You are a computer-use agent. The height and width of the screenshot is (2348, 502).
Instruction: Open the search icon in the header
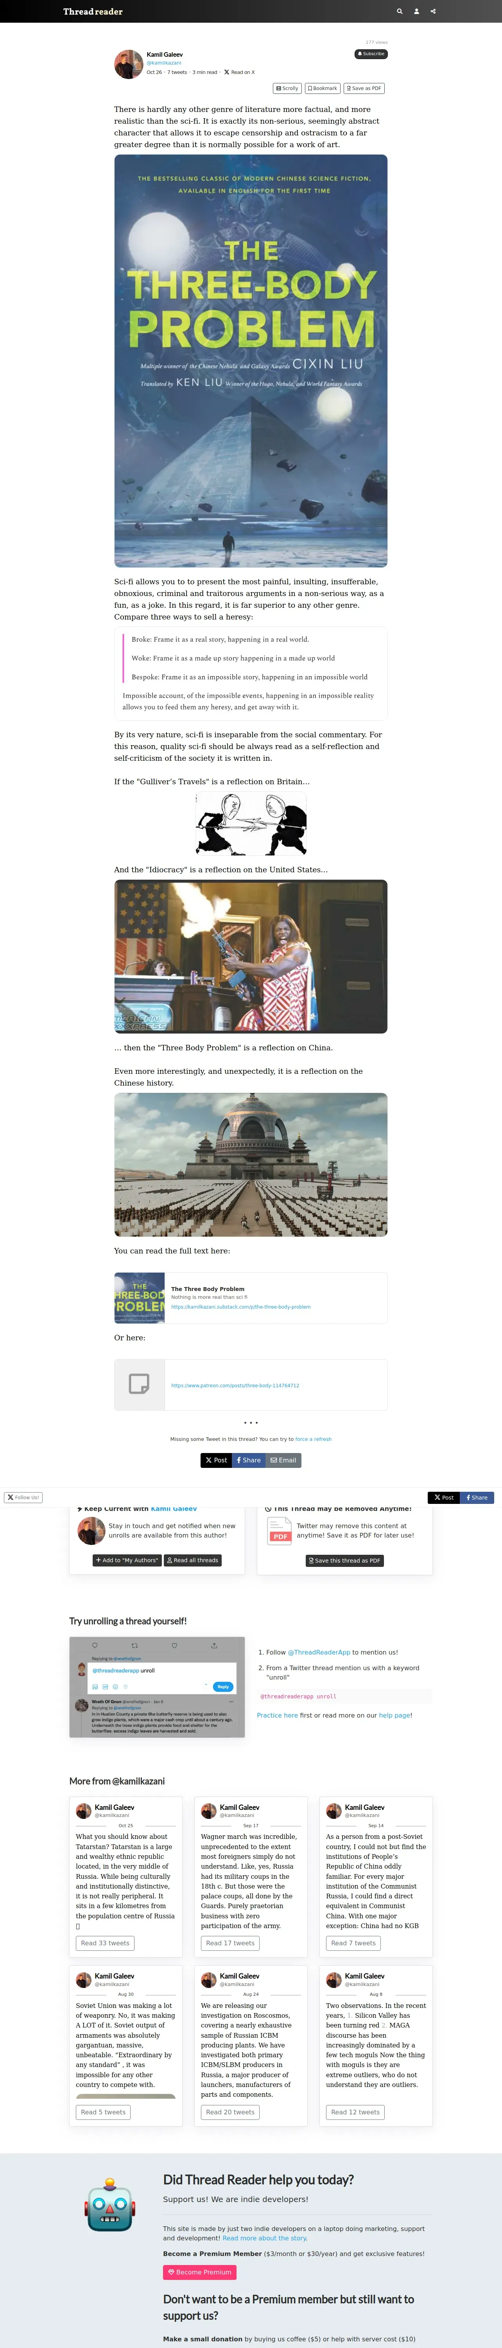399,11
